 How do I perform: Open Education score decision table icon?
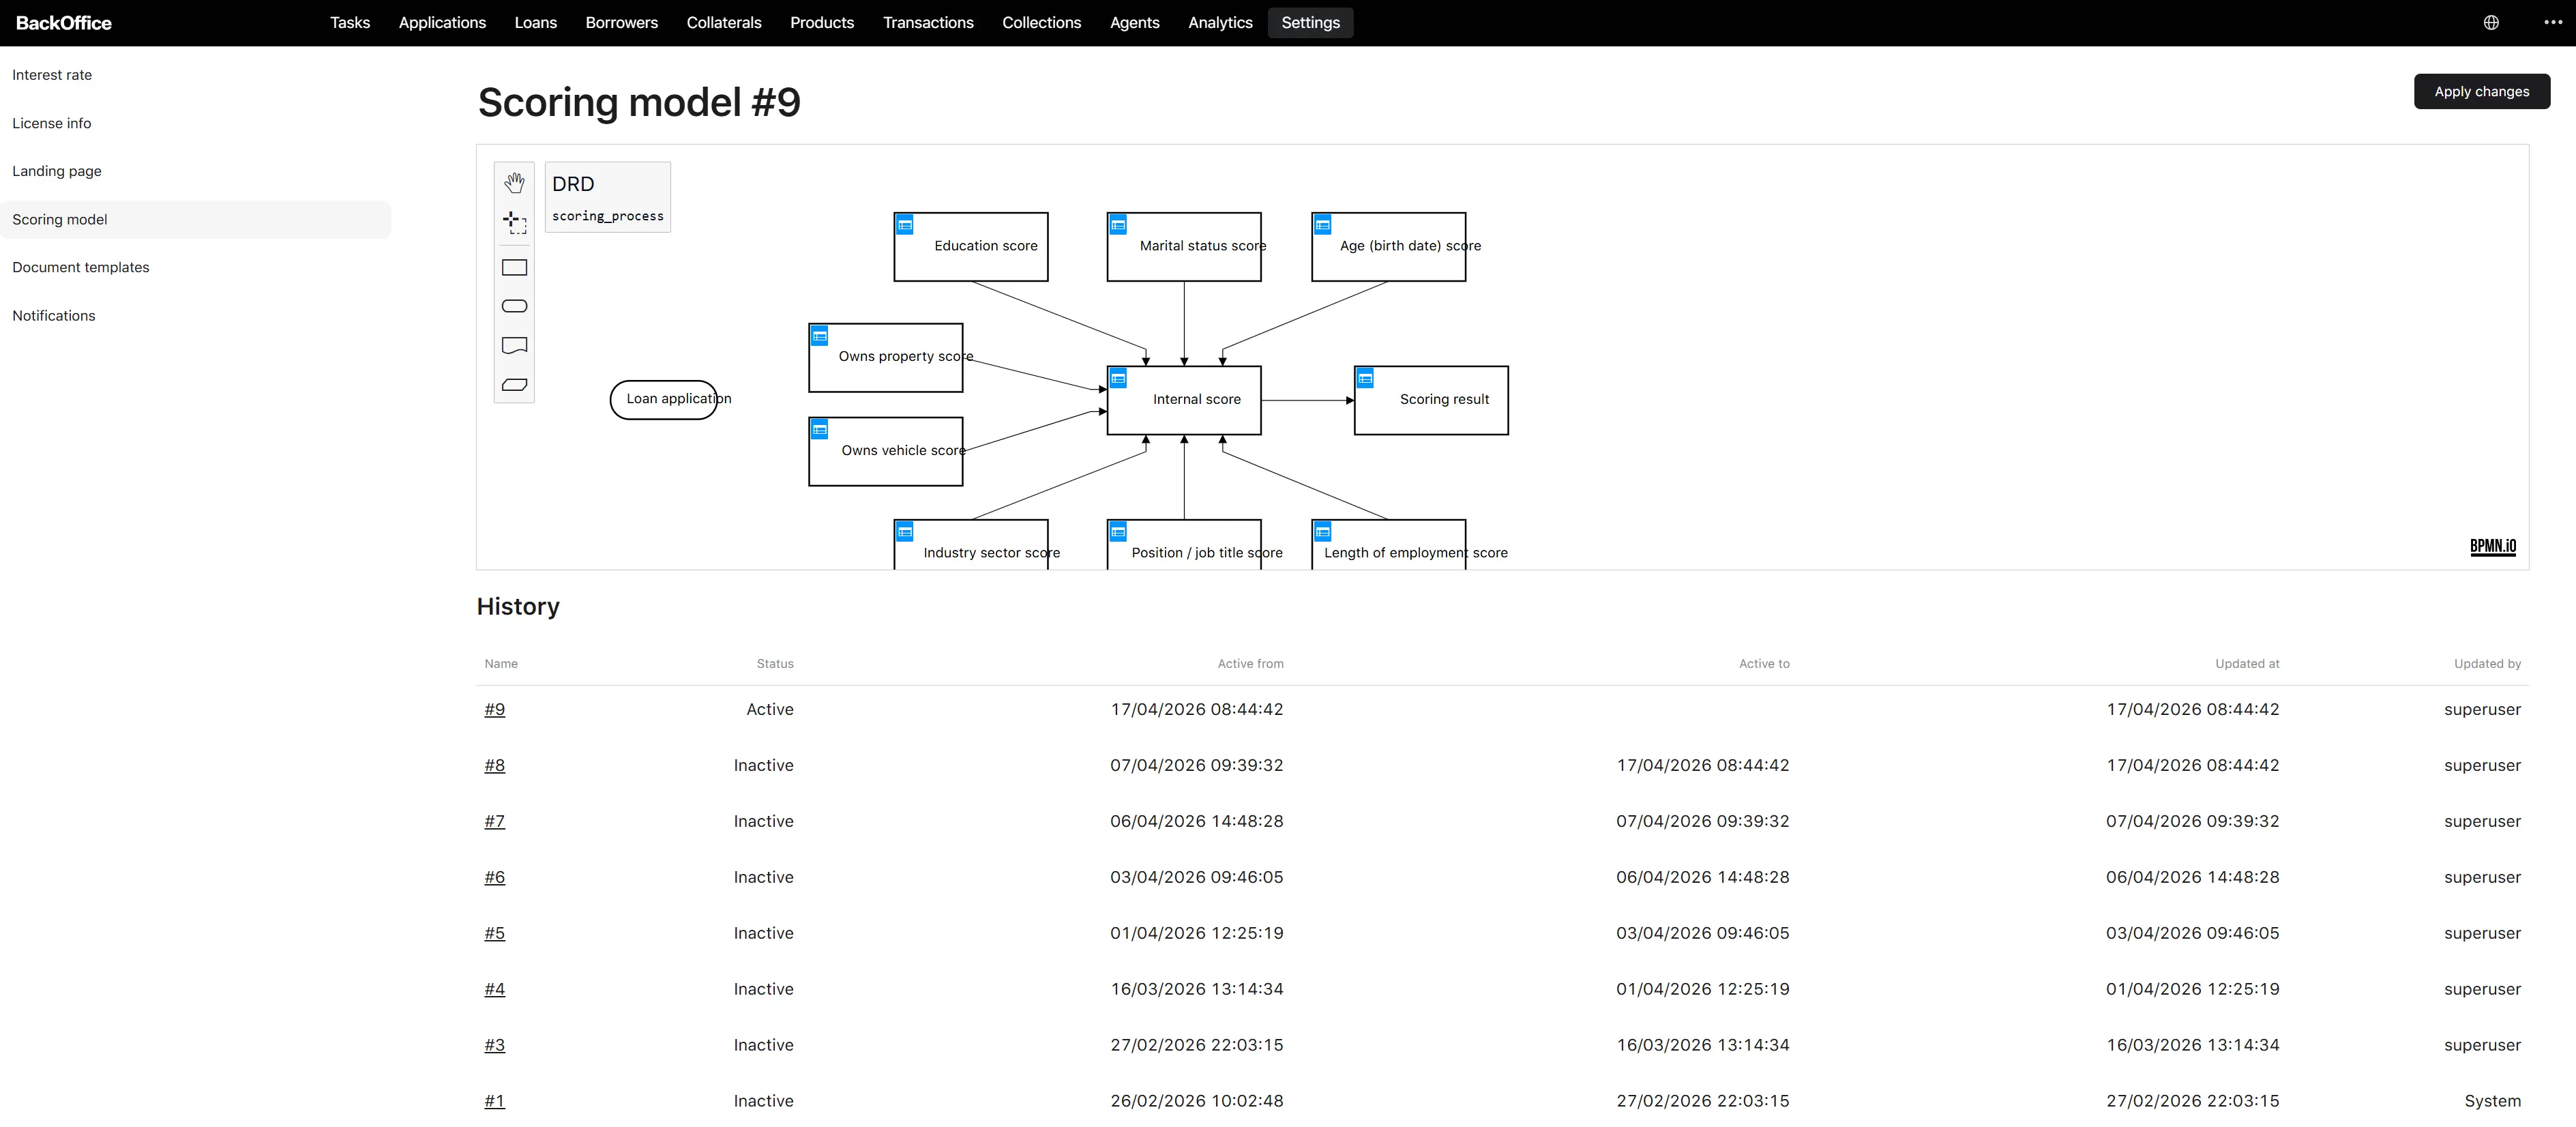pyautogui.click(x=905, y=225)
